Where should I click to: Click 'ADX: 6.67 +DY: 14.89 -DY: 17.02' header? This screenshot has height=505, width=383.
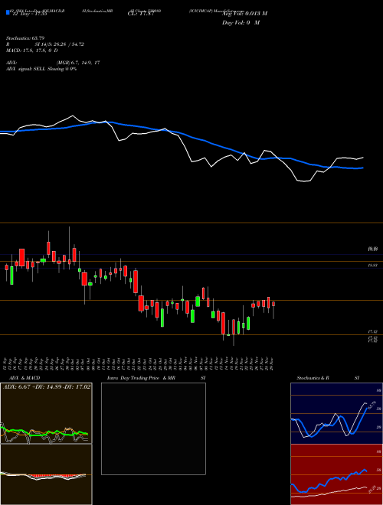[x=47, y=386]
